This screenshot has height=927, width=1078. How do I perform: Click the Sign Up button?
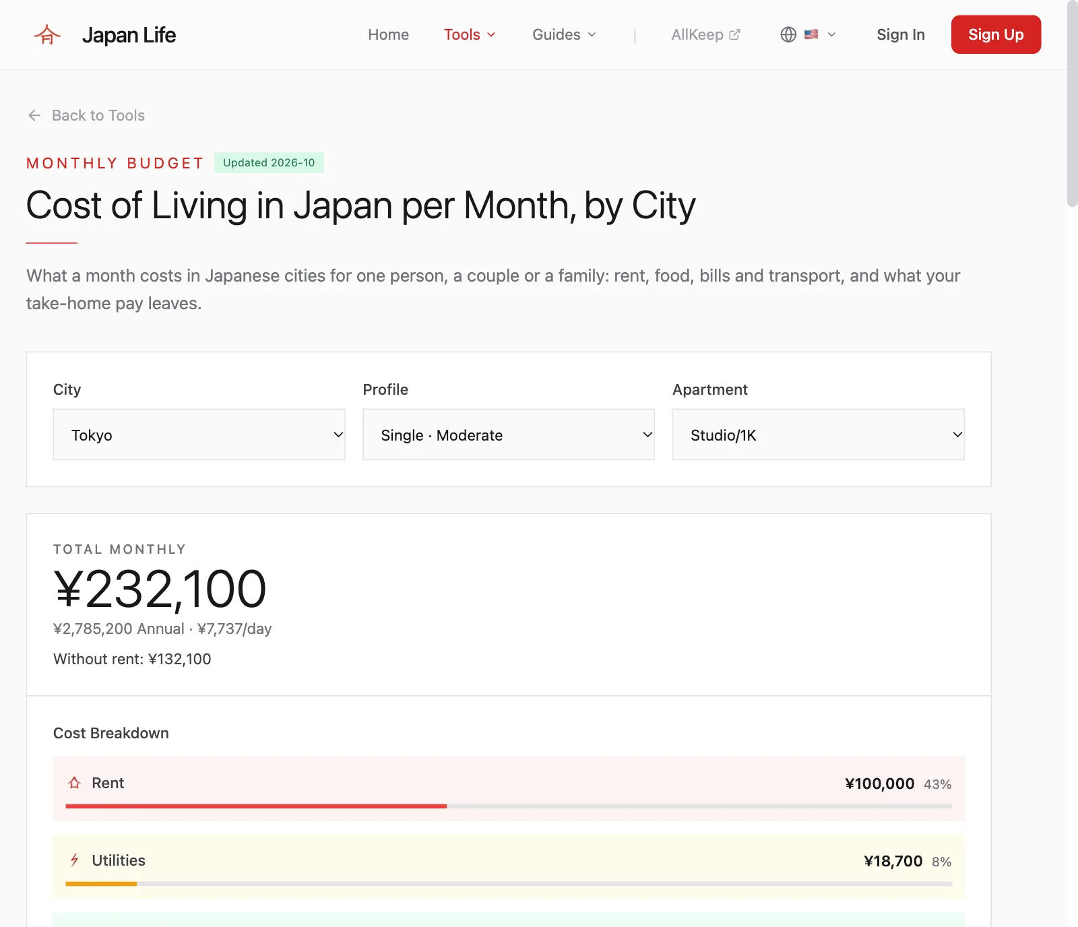click(x=996, y=34)
